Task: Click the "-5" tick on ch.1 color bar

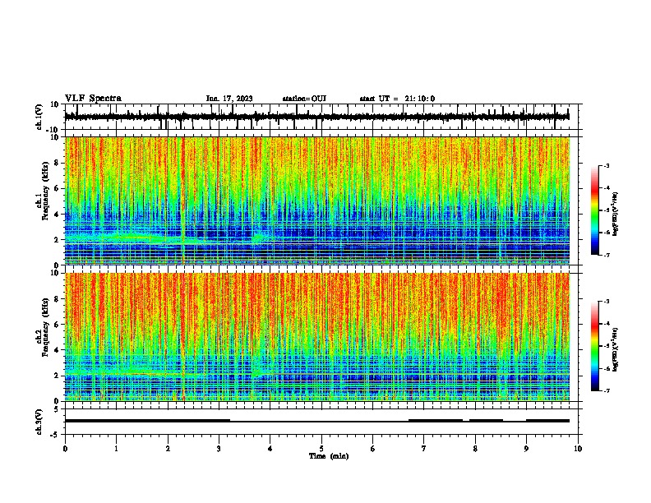Action: point(606,210)
